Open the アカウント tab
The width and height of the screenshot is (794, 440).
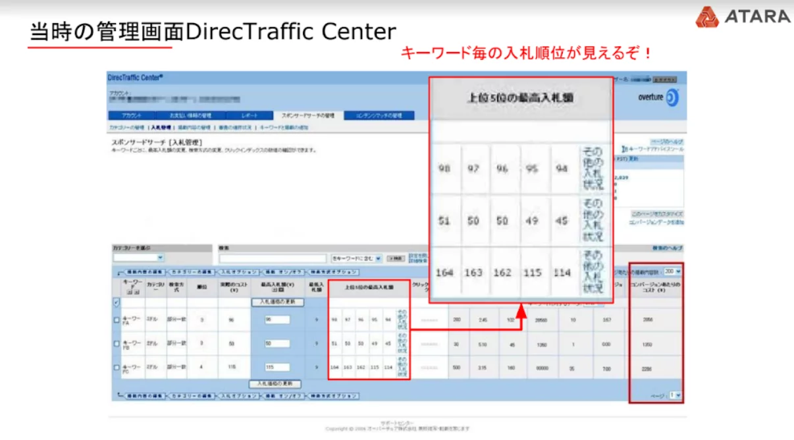132,115
